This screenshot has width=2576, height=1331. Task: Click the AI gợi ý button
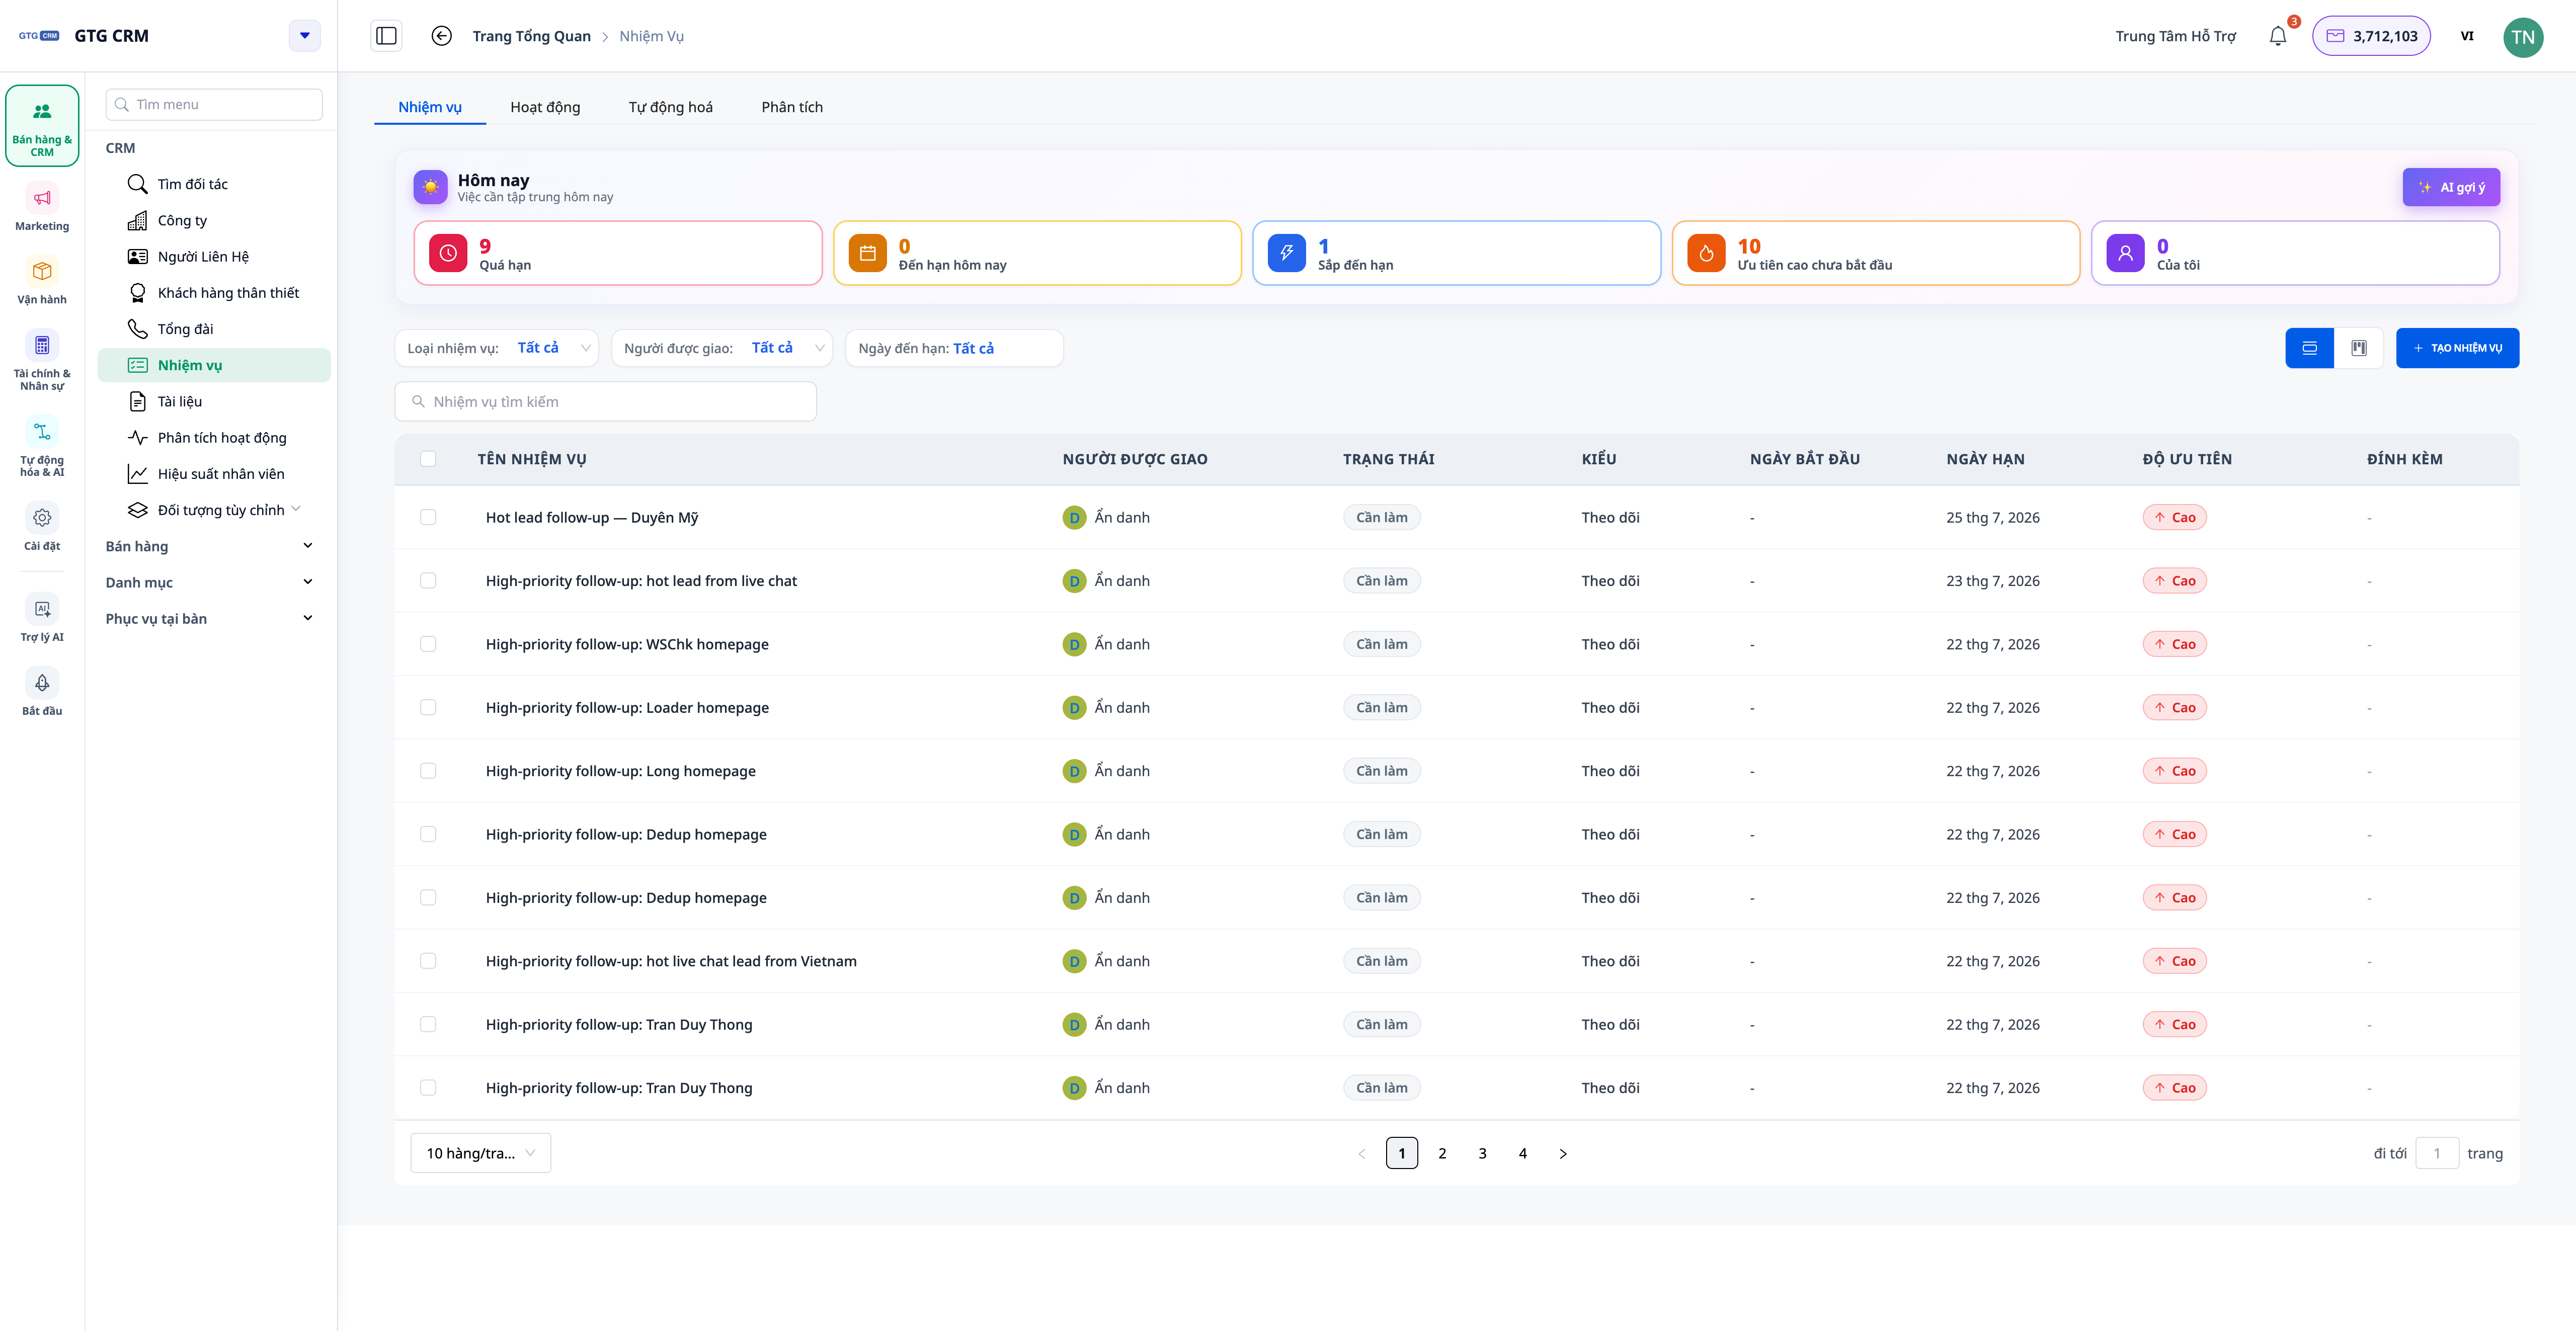pyautogui.click(x=2451, y=187)
